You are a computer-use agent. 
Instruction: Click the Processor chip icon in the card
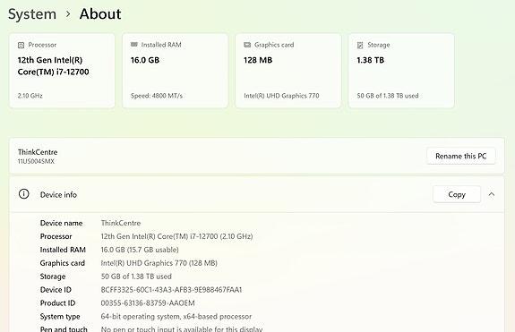[21, 46]
